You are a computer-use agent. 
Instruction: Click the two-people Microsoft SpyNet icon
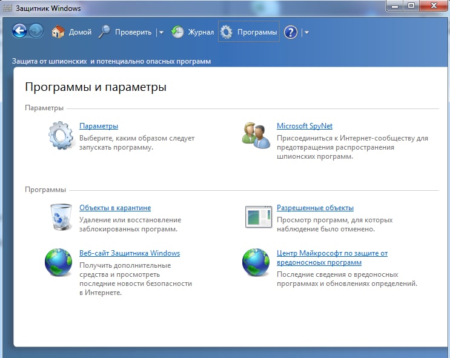click(x=256, y=134)
